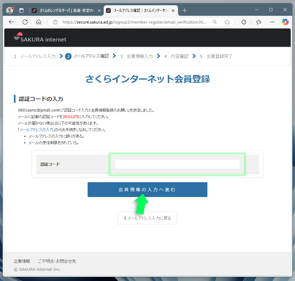Minimize the browser window
The width and height of the screenshot is (295, 281).
(x=257, y=10)
